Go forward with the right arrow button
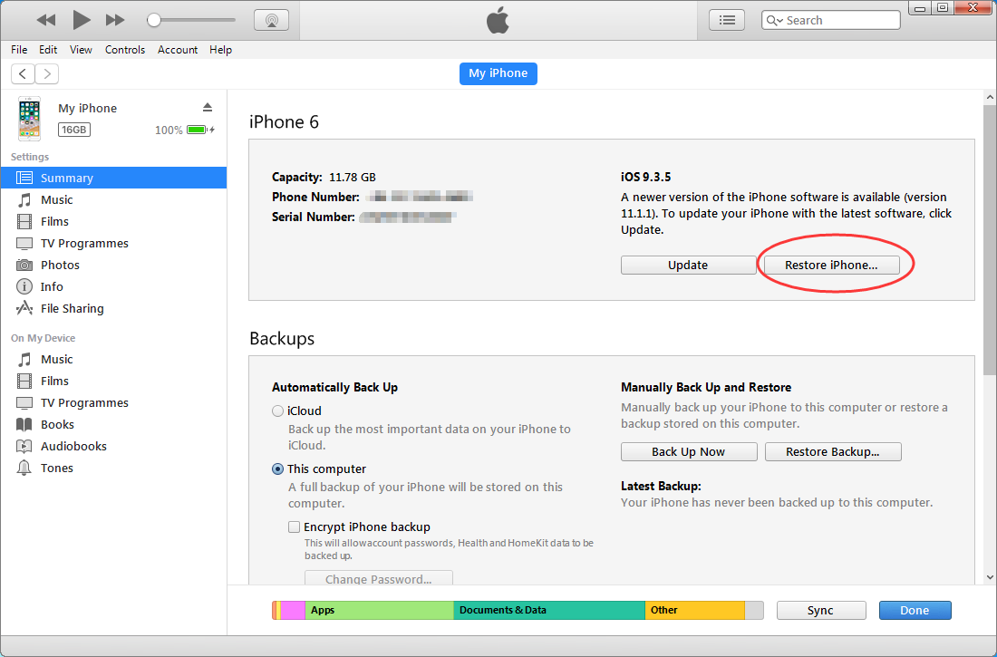Viewport: 997px width, 657px height. (47, 73)
